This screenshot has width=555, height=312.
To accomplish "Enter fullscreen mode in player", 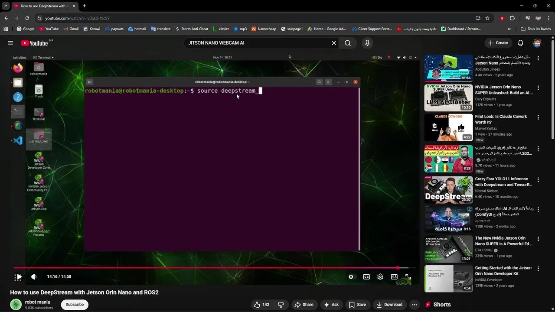I will click(408, 277).
